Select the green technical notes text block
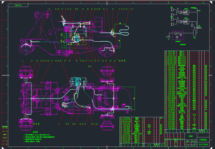This screenshot has height=149, width=215. click(x=39, y=137)
